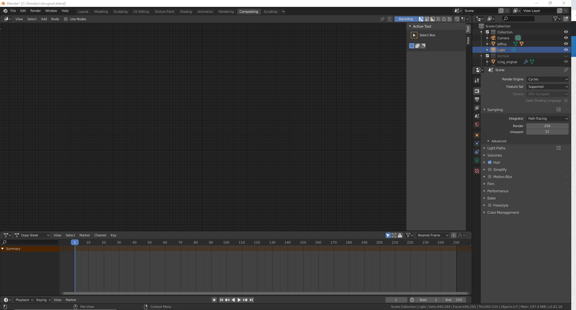Open Texture properties (checkered icon)
Image resolution: width=576 pixels, height=310 pixels.
tap(477, 171)
